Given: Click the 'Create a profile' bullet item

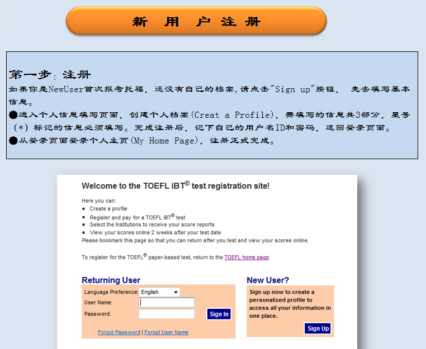Looking at the screenshot, I should (108, 209).
